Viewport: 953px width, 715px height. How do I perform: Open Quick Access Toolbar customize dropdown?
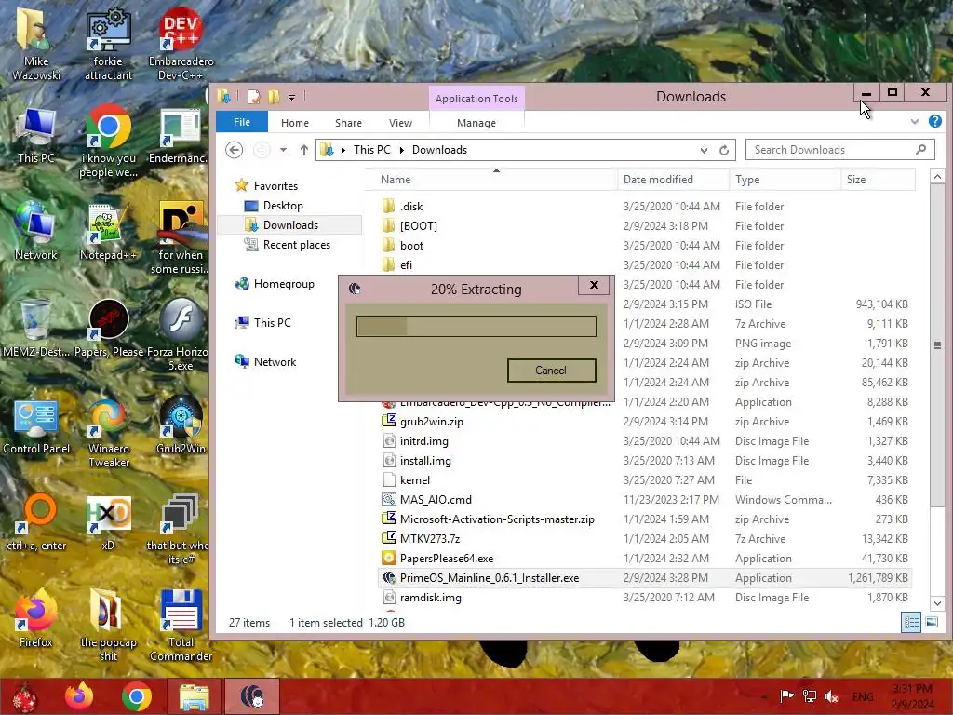(x=291, y=97)
